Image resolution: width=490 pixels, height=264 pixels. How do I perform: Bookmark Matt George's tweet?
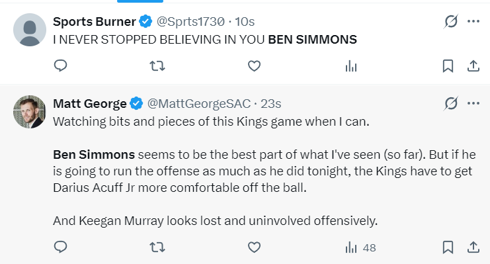click(x=448, y=247)
